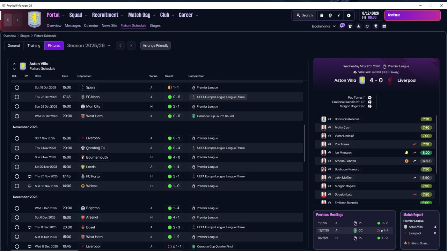
Task: Open the calendar shortcut icon
Action: (x=384, y=26)
